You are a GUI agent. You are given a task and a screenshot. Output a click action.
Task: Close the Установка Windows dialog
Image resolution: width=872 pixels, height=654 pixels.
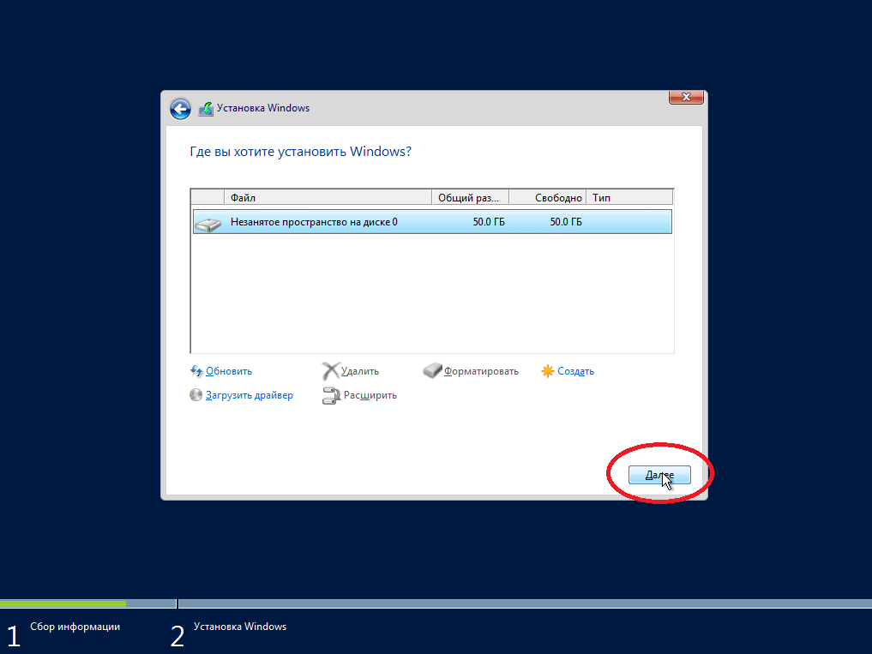(x=686, y=98)
